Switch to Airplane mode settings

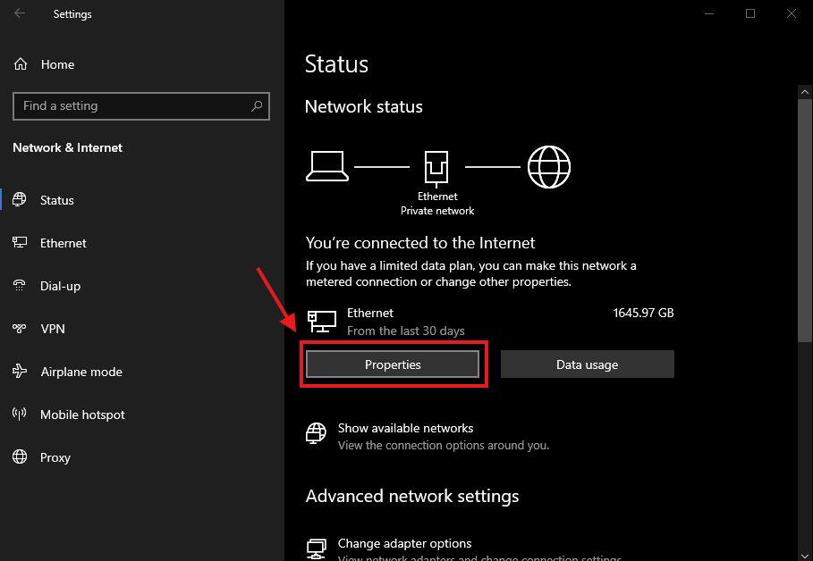click(x=142, y=372)
